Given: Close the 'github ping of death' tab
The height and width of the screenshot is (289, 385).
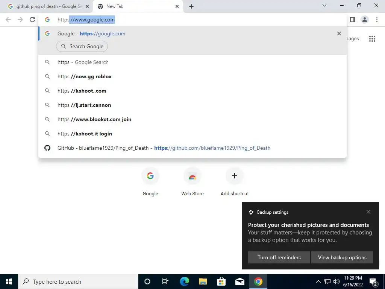Looking at the screenshot, I should point(87,6).
